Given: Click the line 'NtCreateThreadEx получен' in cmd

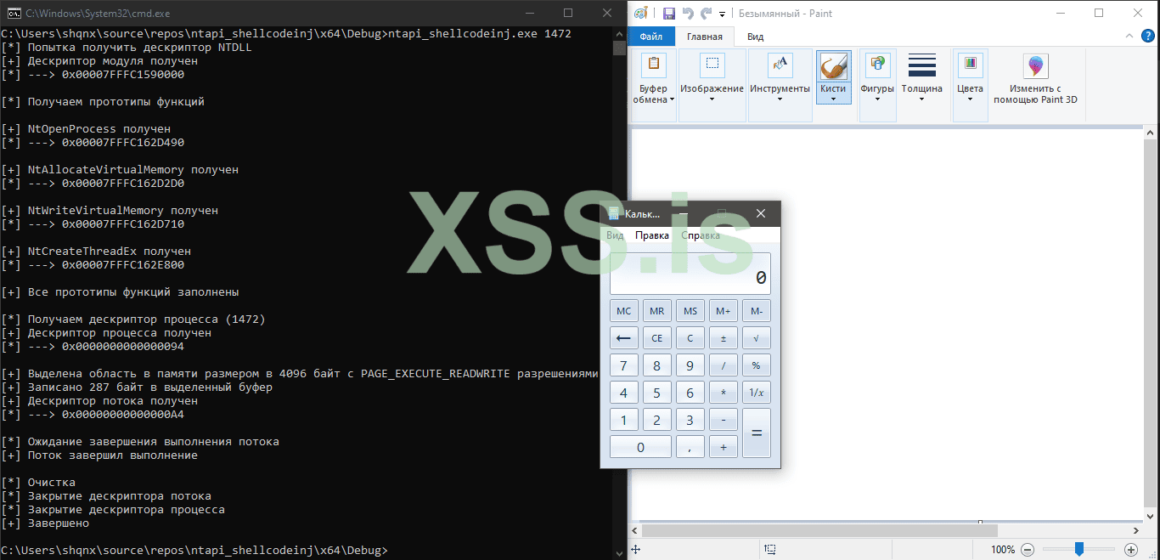Looking at the screenshot, I should coord(96,252).
